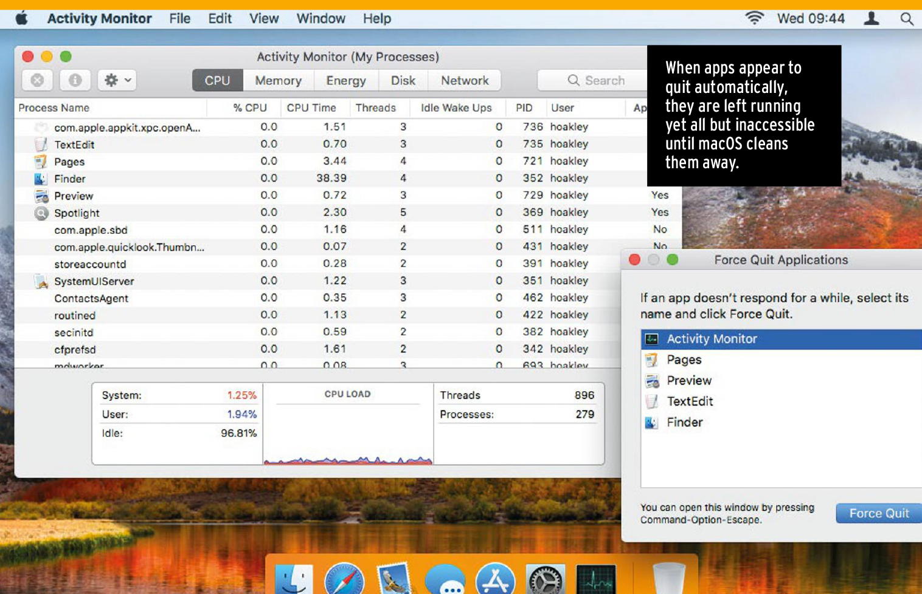Open Spotlight search in menu bar
This screenshot has width=922, height=594.
pos(907,19)
